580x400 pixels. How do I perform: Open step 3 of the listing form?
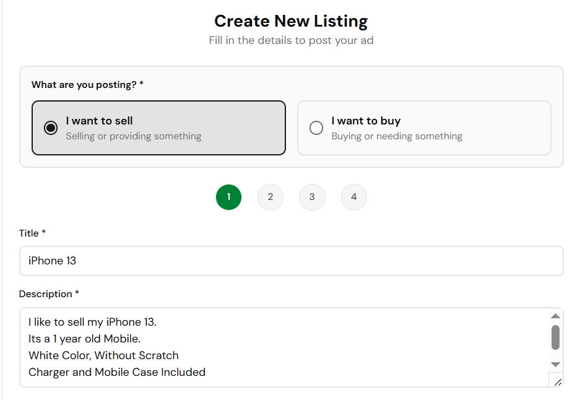[x=312, y=197]
